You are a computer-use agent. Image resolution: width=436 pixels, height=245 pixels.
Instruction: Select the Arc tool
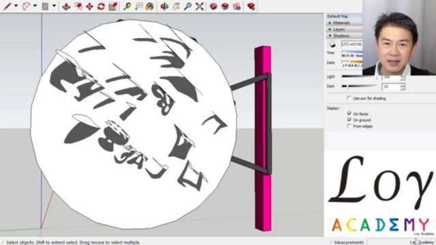click(27, 6)
